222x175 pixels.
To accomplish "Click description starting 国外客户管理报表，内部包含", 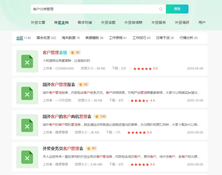I will (x=121, y=93).
